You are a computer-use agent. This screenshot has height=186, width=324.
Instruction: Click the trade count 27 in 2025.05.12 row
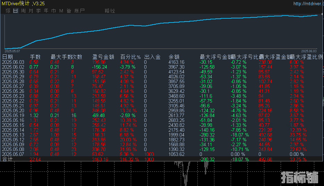coord(74,140)
